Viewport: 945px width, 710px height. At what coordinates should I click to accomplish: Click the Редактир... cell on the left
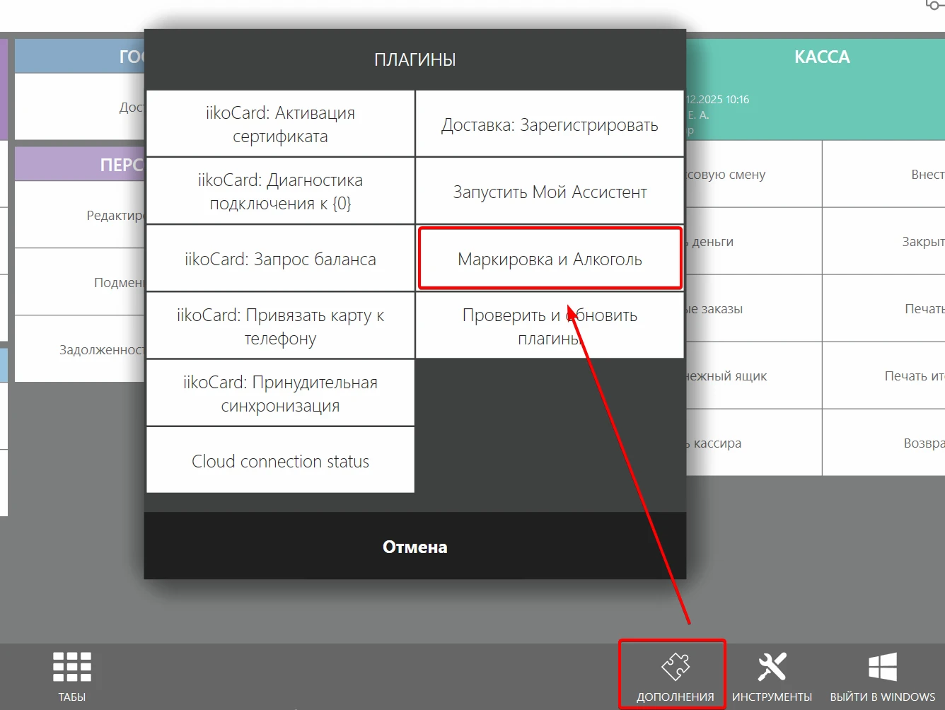[x=80, y=215]
